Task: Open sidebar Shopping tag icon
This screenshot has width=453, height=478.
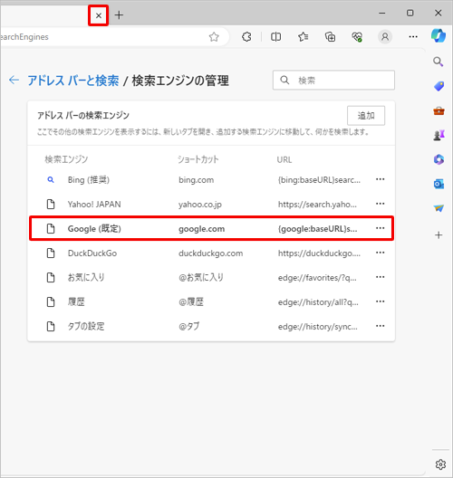Action: [439, 86]
